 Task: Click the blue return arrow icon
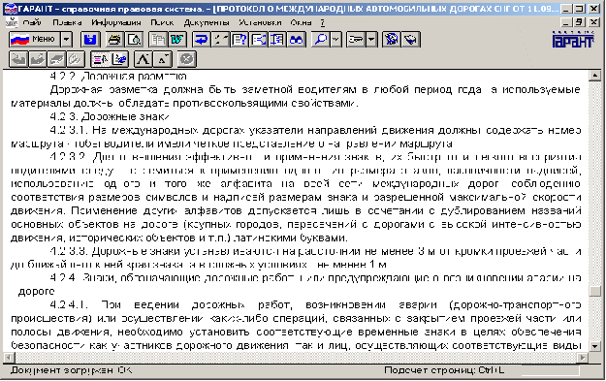click(202, 39)
